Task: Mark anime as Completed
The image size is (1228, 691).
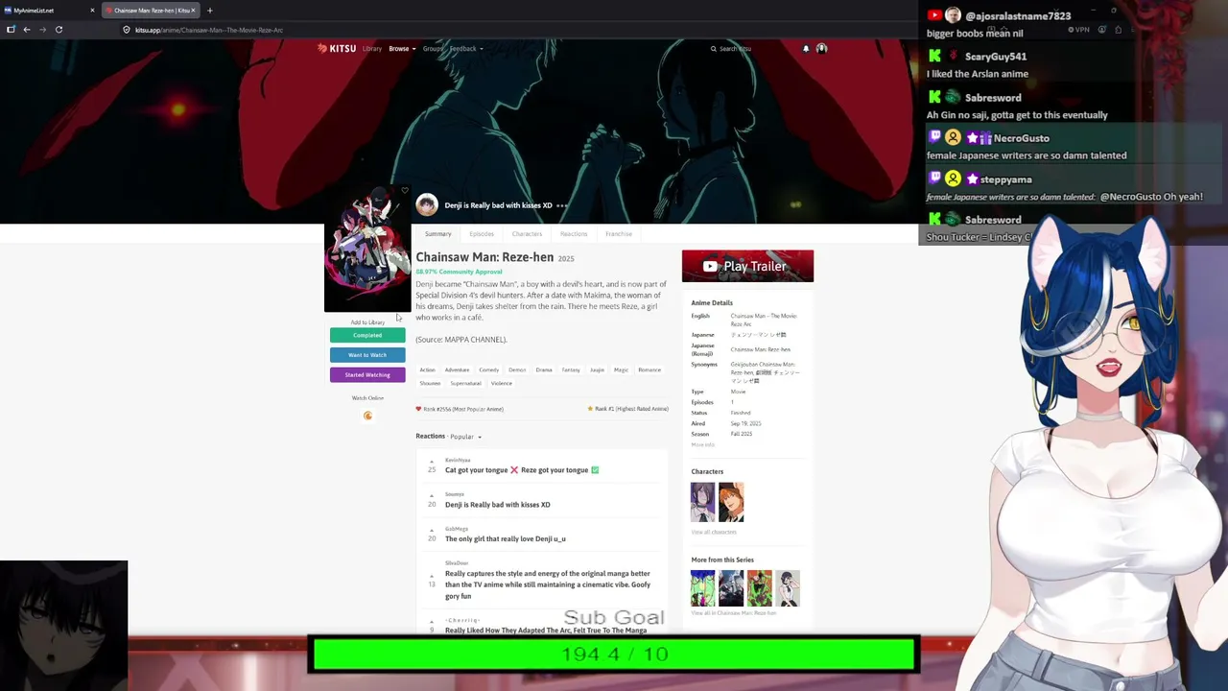Action: point(367,335)
